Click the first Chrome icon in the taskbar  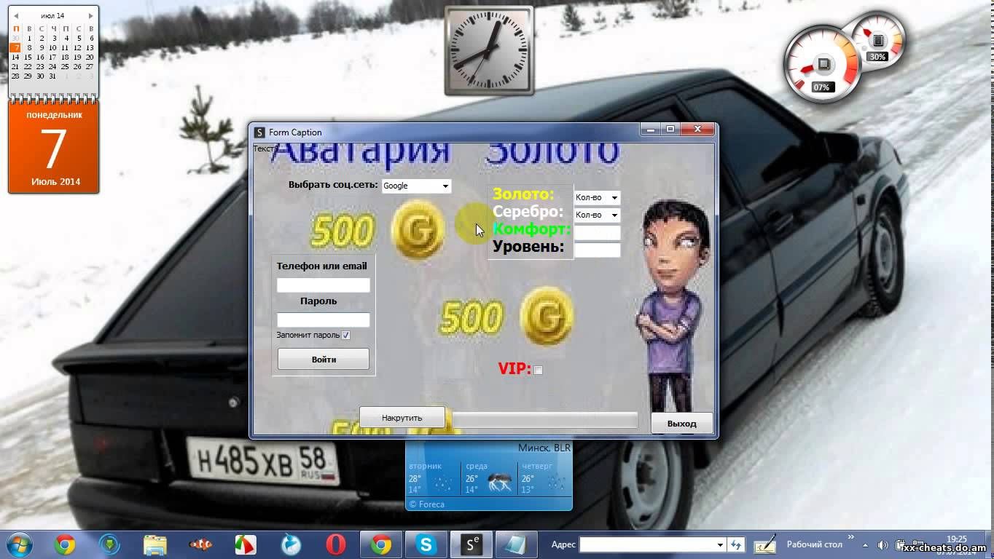click(65, 544)
